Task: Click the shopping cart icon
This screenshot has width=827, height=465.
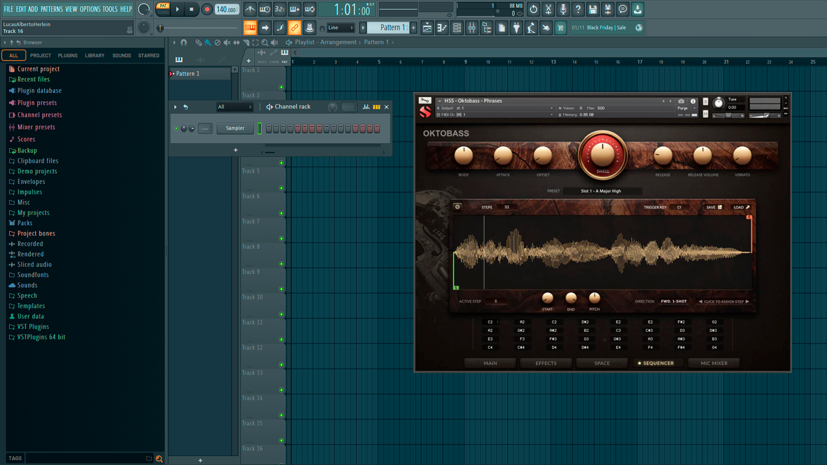Action: [x=561, y=28]
